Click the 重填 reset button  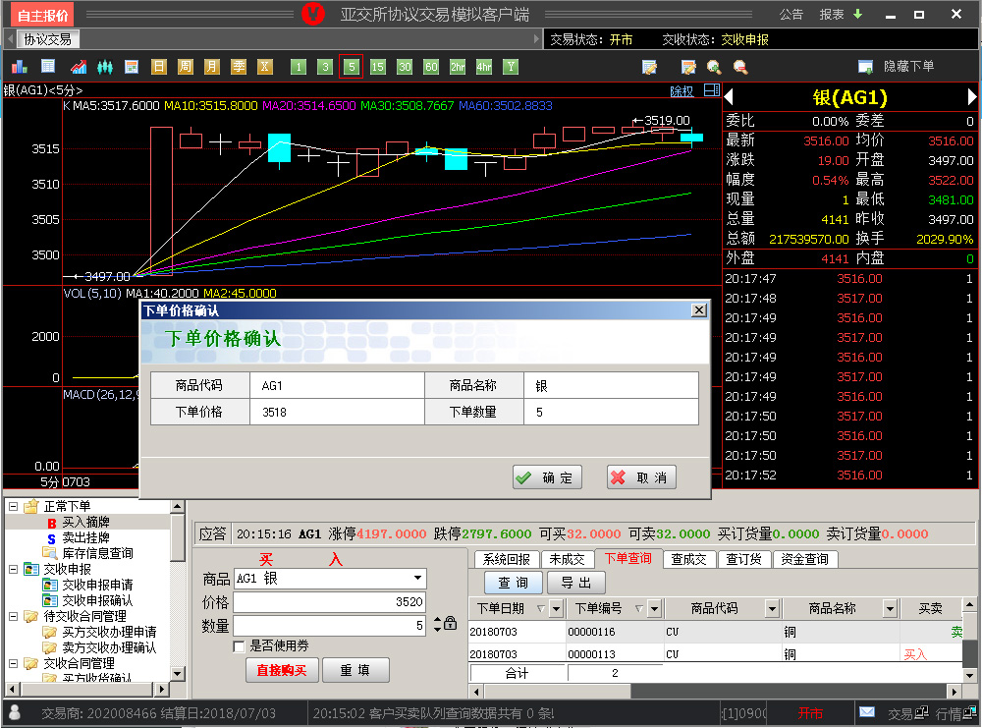[355, 670]
